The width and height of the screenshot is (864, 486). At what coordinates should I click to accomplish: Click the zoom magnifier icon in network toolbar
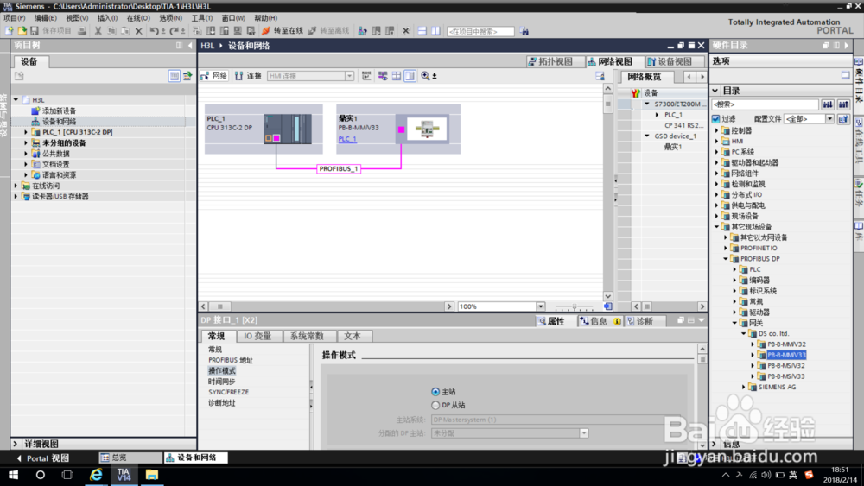click(425, 76)
